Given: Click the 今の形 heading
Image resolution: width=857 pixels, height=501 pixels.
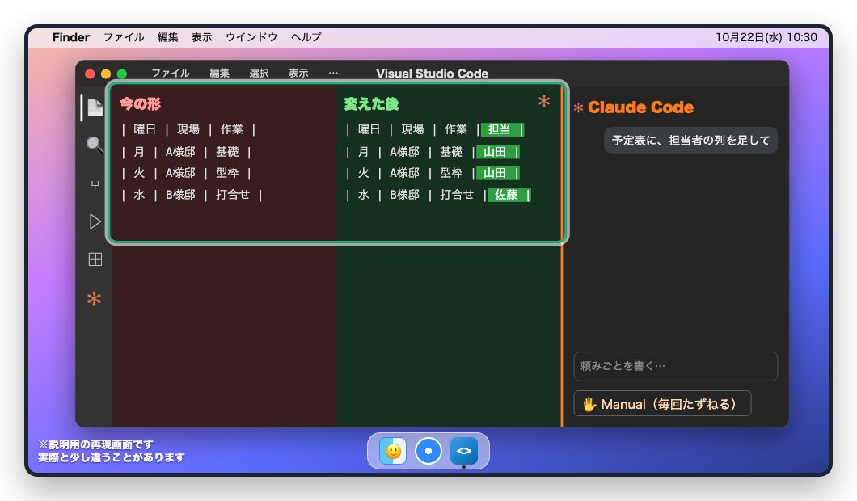Looking at the screenshot, I should [x=141, y=103].
